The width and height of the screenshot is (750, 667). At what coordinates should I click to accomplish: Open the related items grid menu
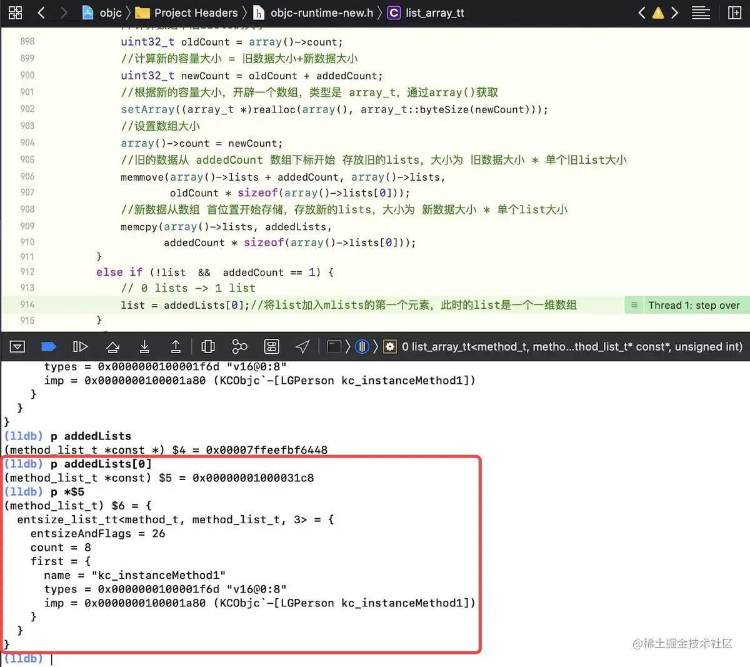[15, 13]
